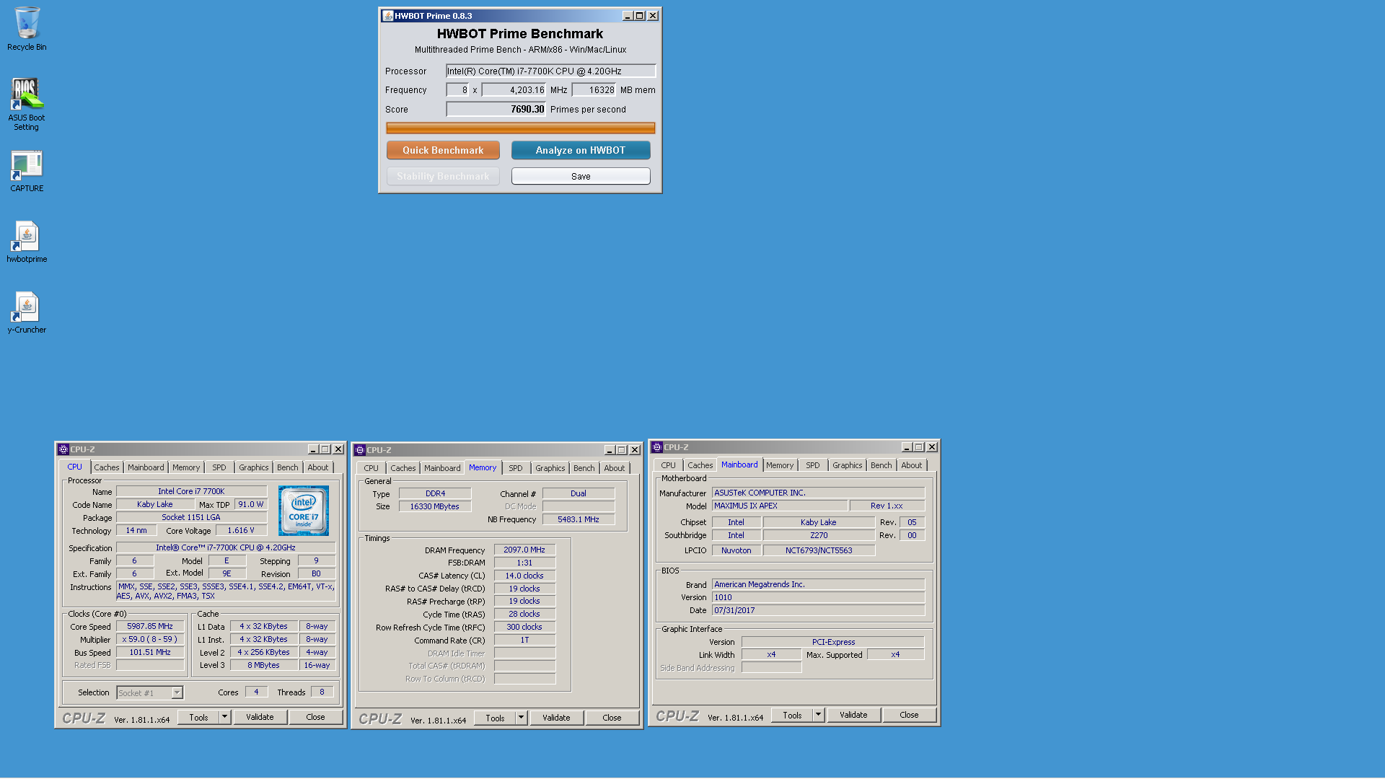Click Validate in the CPU tab window

tap(260, 717)
